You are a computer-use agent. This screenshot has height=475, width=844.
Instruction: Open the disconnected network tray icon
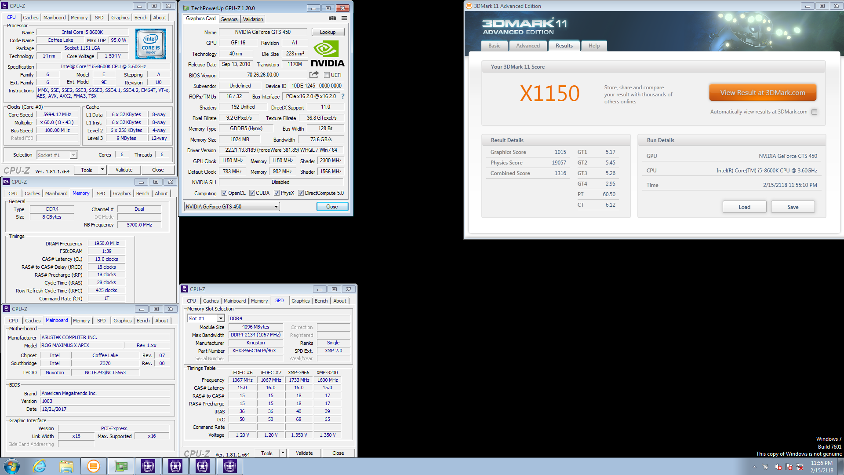tap(800, 467)
